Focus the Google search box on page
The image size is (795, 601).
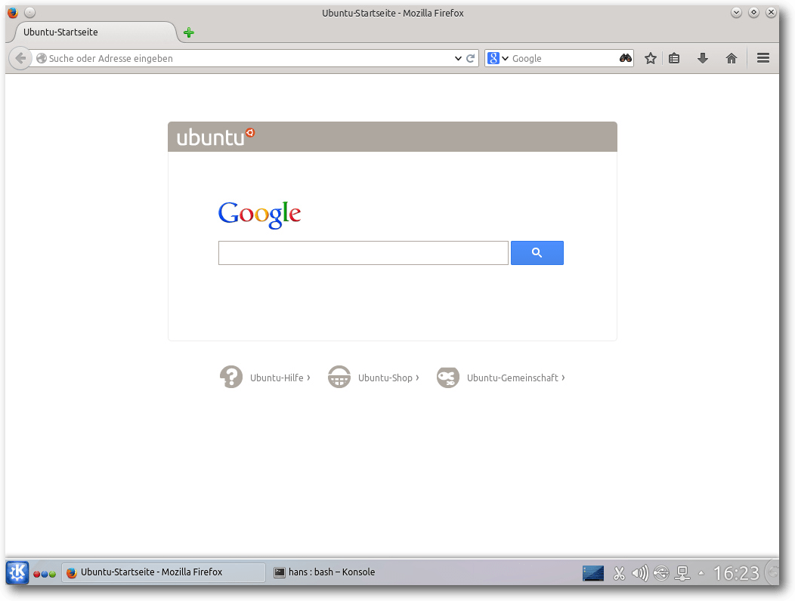point(363,253)
